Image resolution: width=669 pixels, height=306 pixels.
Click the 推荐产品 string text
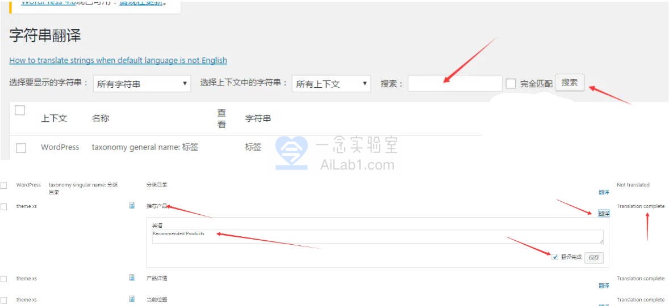coord(157,206)
